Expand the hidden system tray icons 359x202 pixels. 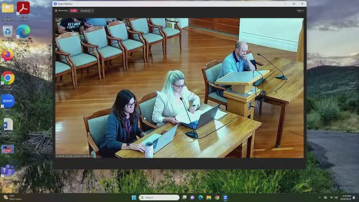319,198
